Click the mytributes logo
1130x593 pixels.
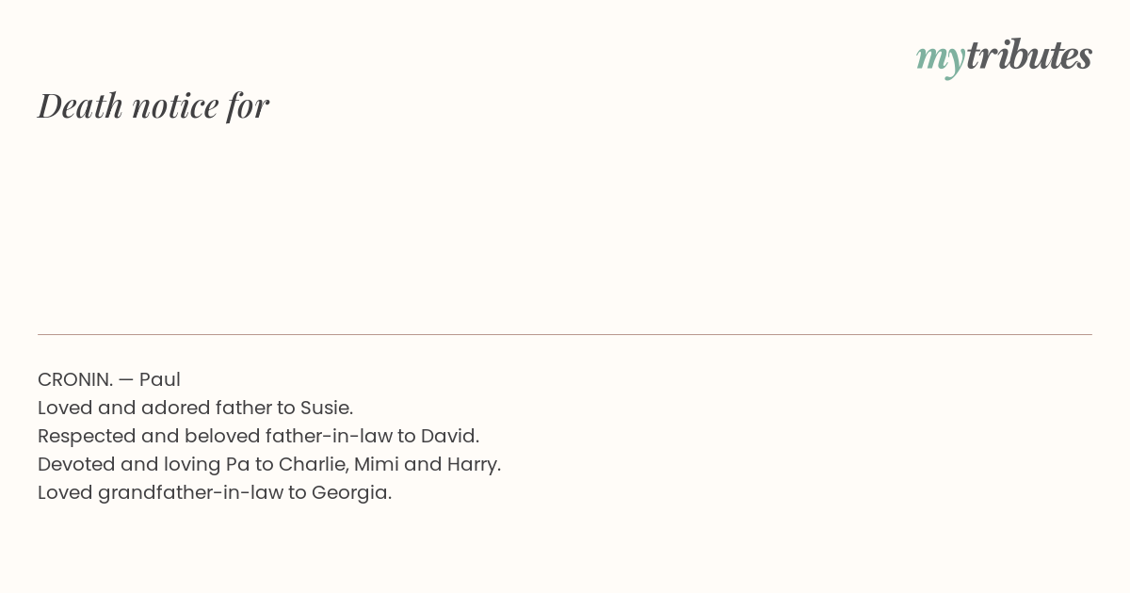click(x=1004, y=56)
